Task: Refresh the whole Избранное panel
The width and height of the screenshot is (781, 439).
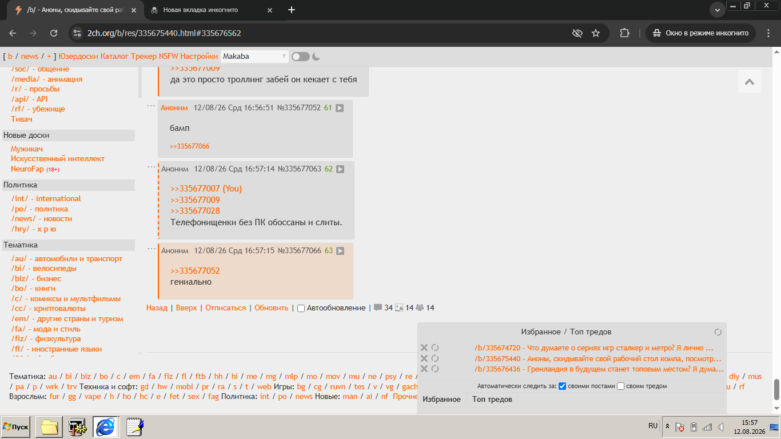Action: tap(718, 332)
